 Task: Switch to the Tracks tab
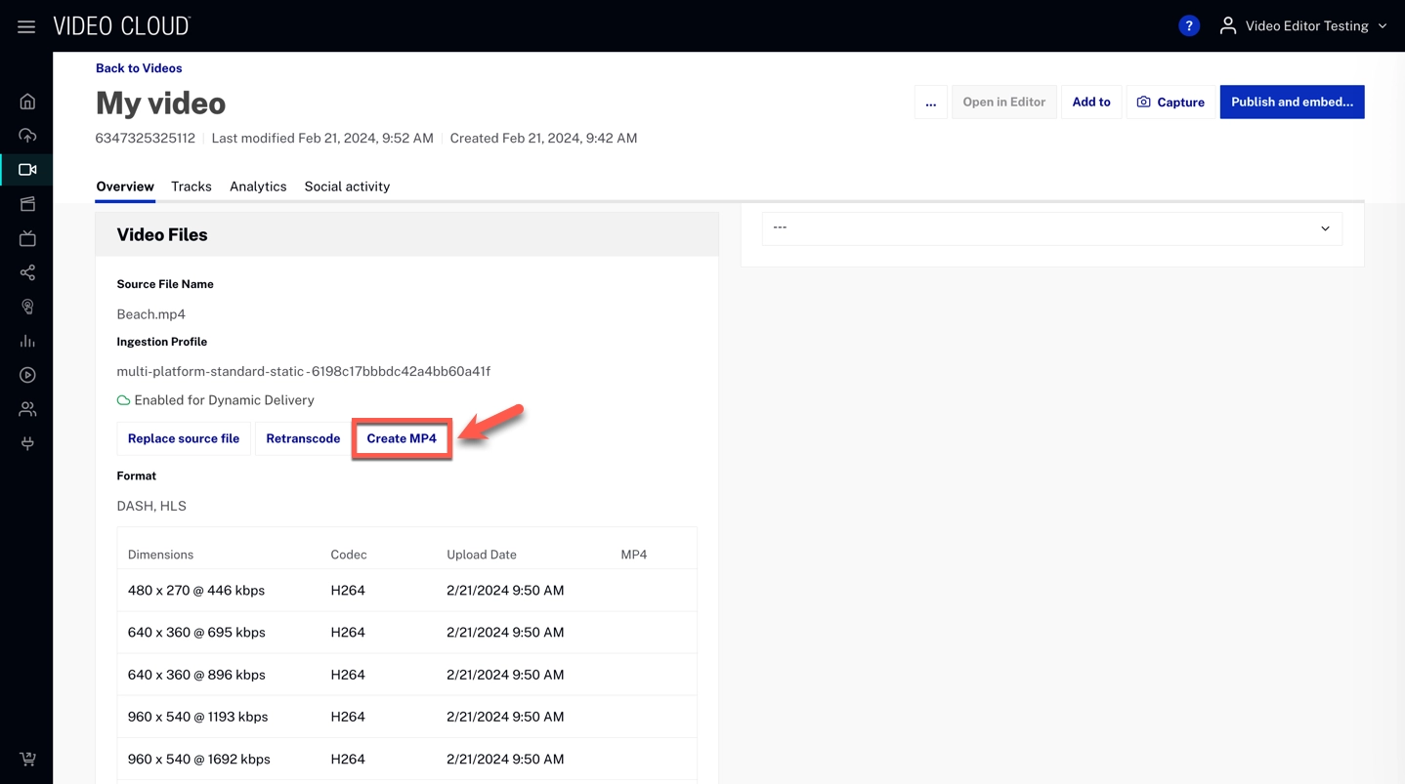[192, 186]
